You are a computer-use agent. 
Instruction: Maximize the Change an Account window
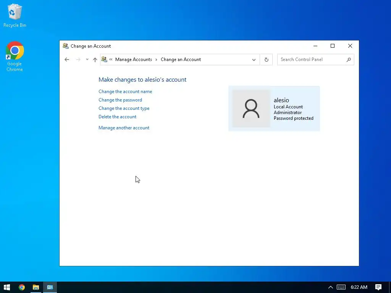tap(333, 46)
